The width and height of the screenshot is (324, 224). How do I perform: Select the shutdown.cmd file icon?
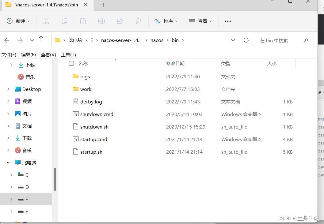[x=76, y=114]
